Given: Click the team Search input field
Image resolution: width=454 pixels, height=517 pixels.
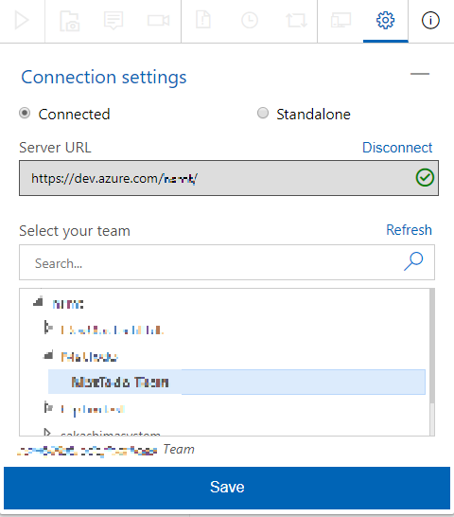Looking at the screenshot, I should 227,262.
